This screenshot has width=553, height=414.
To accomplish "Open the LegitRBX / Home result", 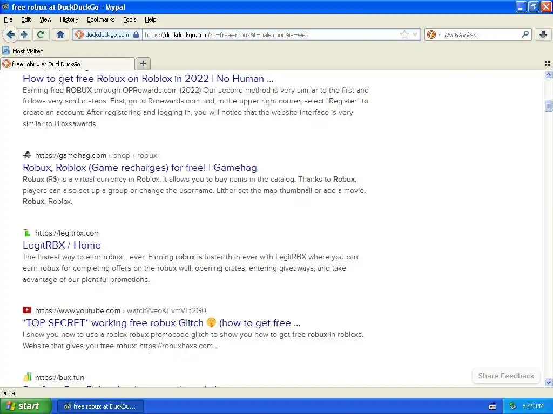I will pos(62,245).
